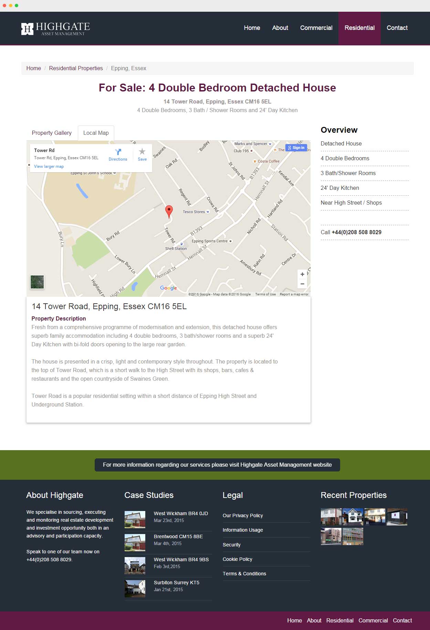Click the Google logo on the map
Image resolution: width=430 pixels, height=630 pixels.
click(169, 288)
